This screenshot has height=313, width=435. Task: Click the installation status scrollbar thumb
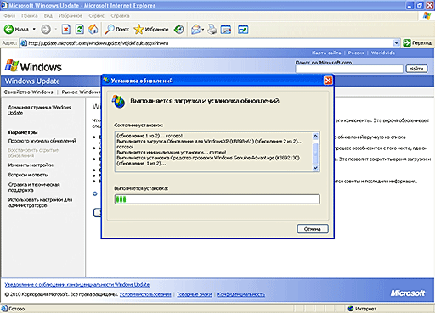tap(315, 154)
